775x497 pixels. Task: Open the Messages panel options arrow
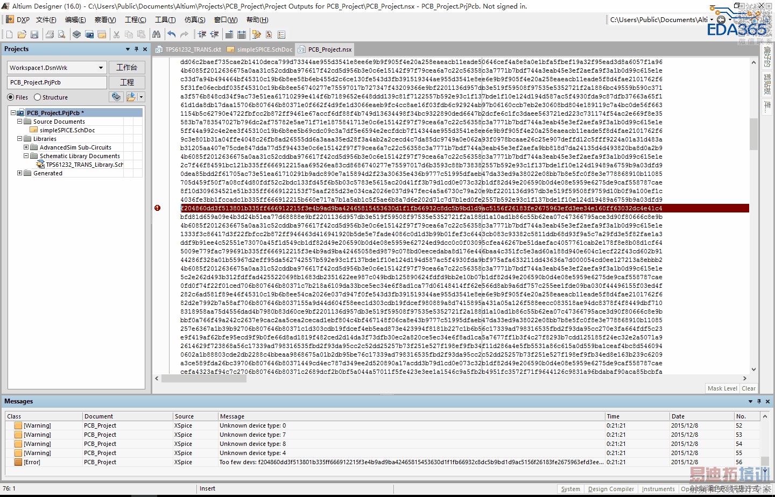click(x=750, y=401)
